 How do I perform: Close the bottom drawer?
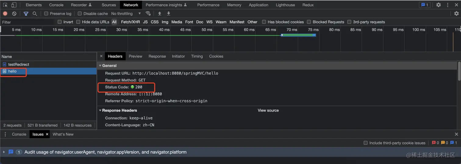(x=456, y=134)
